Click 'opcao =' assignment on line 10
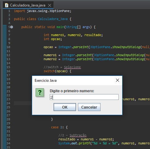Screen dimensions: 150x149 click(50, 47)
